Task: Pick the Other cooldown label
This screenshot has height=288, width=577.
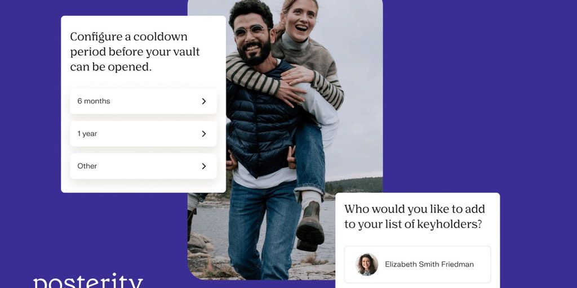Action: click(x=87, y=166)
